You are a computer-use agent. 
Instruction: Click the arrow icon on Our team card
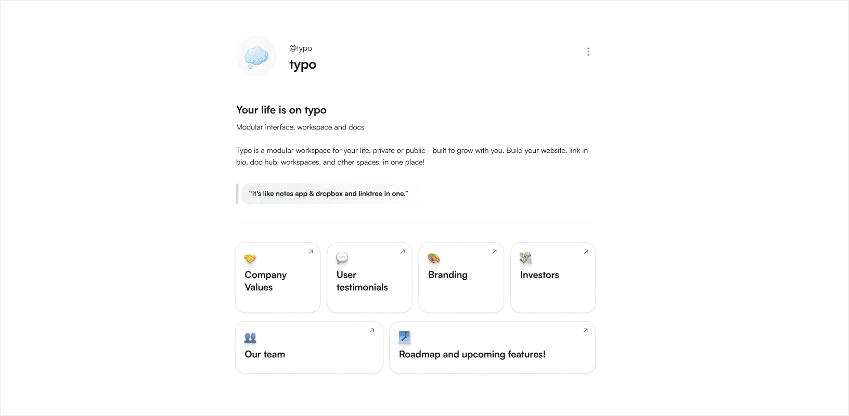(372, 331)
